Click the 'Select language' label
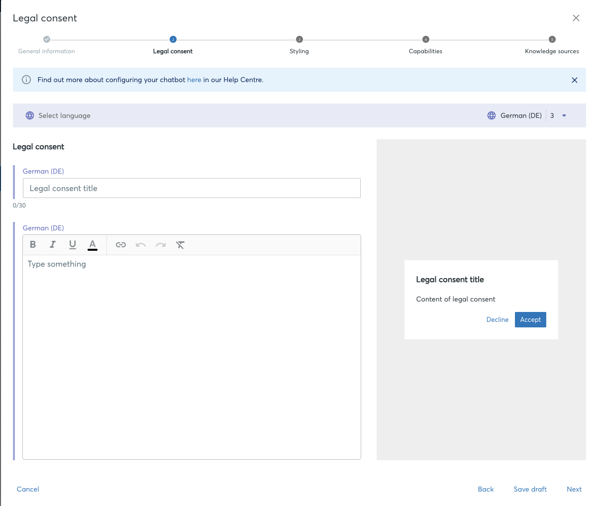Screen dimensions: 597x506 pyautogui.click(x=64, y=115)
